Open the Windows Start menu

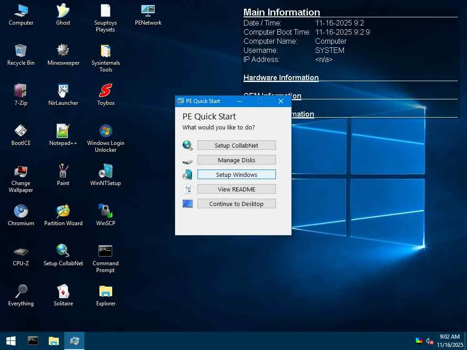point(11,341)
